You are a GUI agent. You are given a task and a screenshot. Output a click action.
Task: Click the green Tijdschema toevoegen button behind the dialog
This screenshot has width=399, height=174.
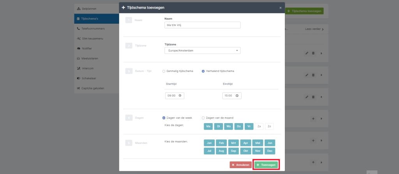click(304, 11)
